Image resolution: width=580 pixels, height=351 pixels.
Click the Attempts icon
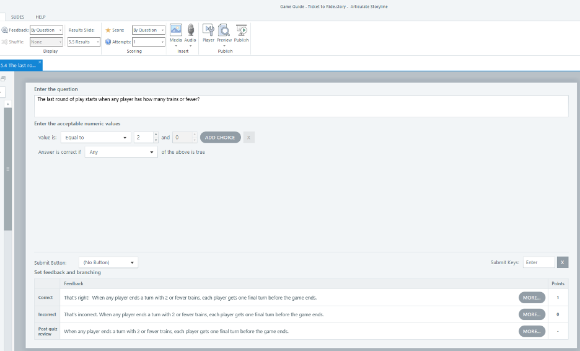[x=108, y=42]
